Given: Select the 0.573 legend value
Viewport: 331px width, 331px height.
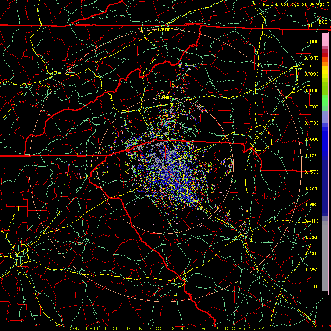Looking at the screenshot, I should coord(312,172).
